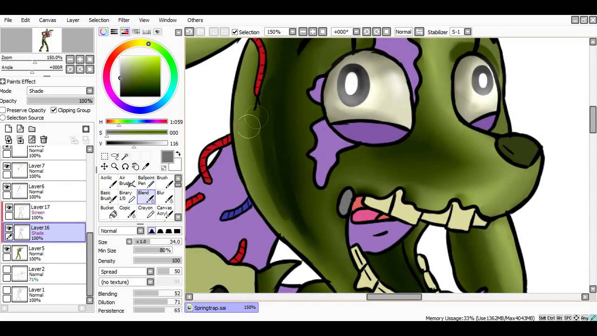Select the Canvas Acryl tool
The height and width of the screenshot is (336, 597).
(x=165, y=211)
